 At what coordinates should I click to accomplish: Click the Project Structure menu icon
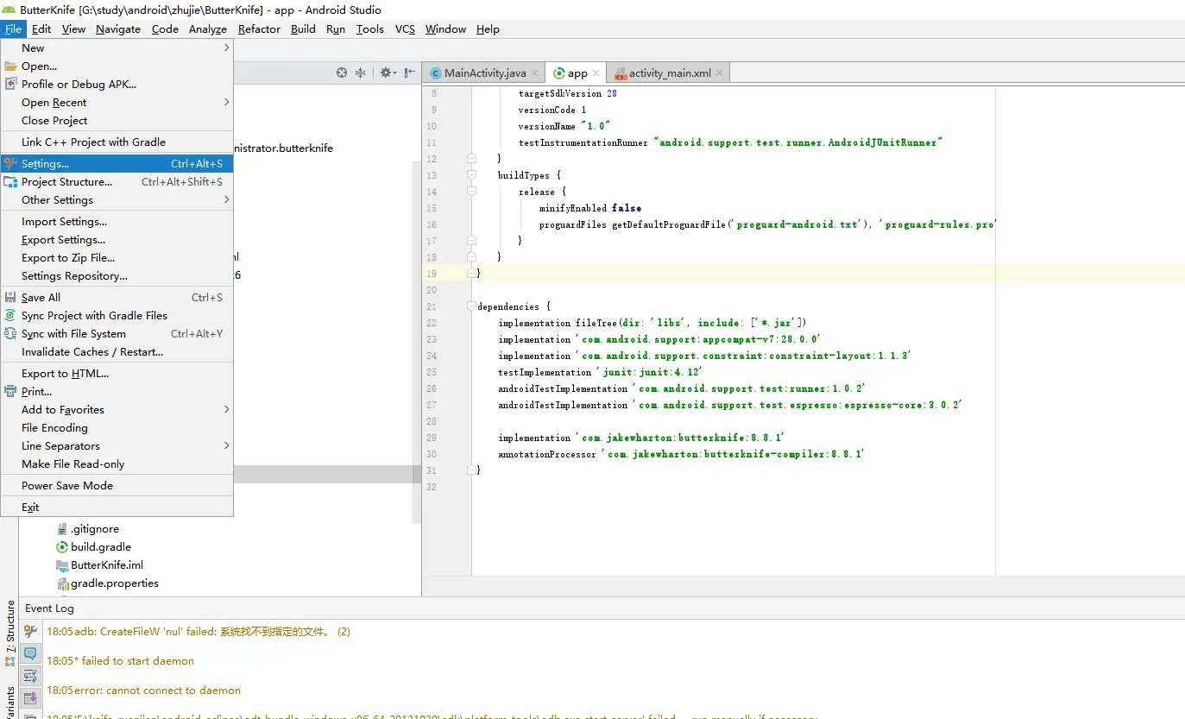[x=10, y=181]
